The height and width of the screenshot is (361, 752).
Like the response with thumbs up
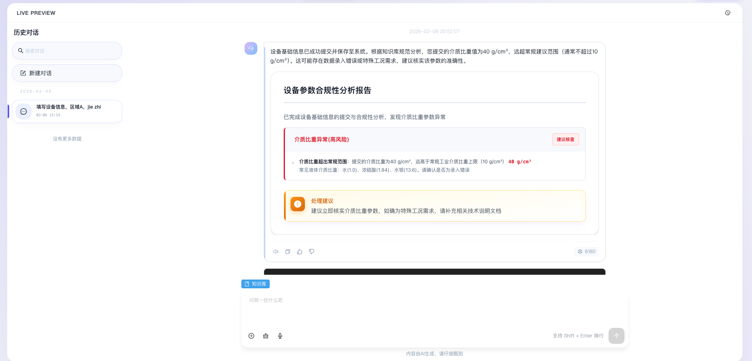(x=300, y=252)
